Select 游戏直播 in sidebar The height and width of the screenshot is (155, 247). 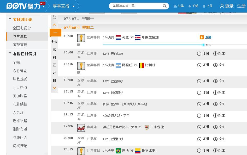(x=20, y=45)
